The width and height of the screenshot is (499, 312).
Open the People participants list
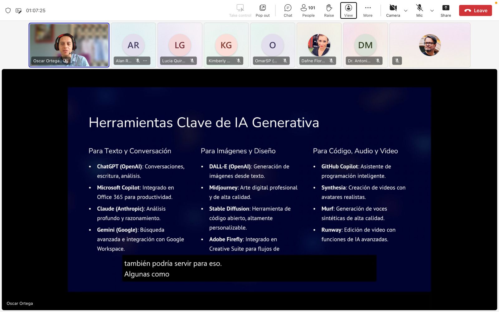[308, 11]
